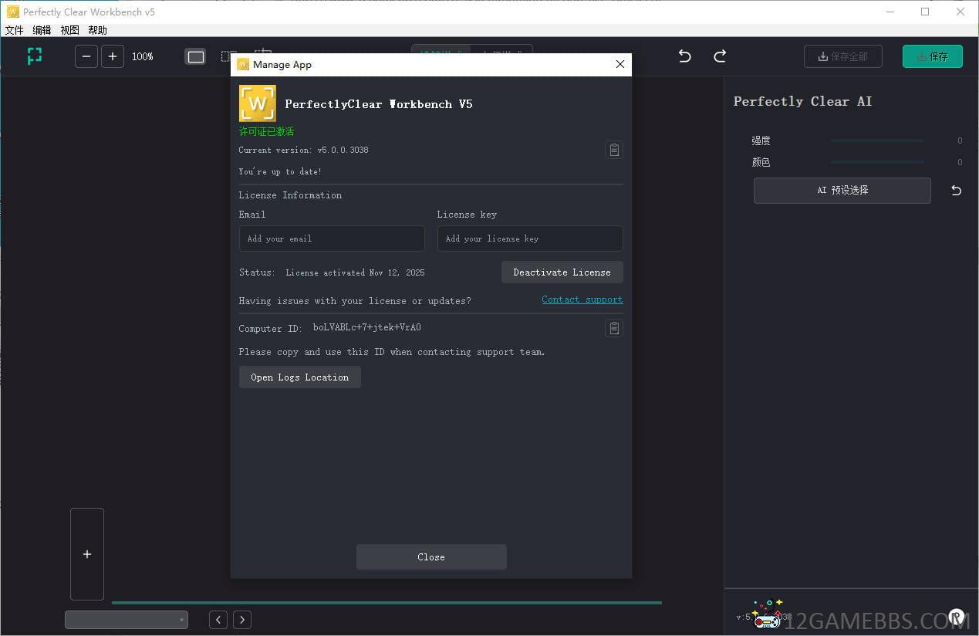Copy the Computer ID to clipboard

tap(613, 328)
